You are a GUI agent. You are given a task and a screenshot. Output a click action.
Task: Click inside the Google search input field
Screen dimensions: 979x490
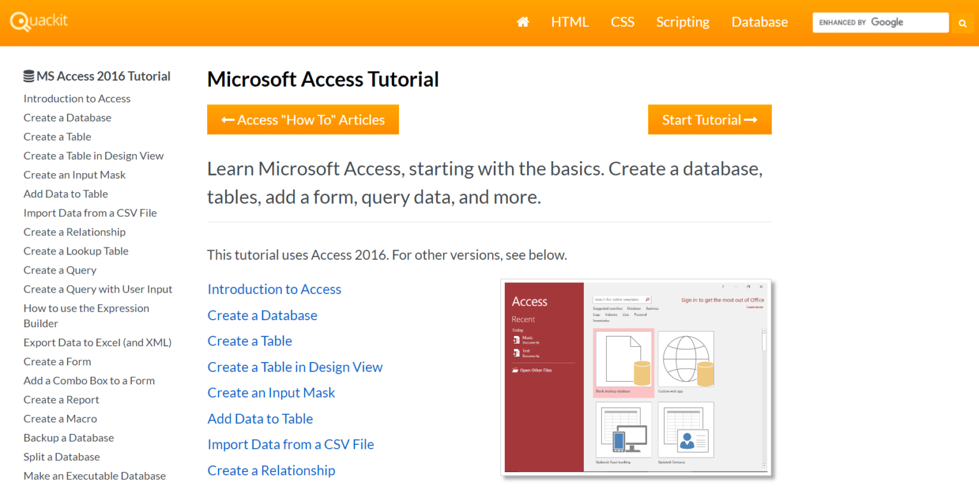pos(880,22)
